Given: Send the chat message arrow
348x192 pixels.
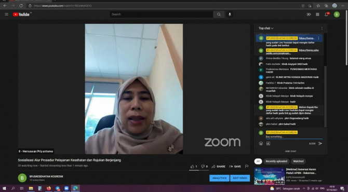Looking at the screenshot, I should (320, 143).
